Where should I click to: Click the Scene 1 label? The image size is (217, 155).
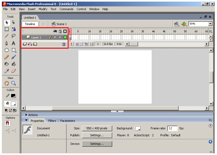[x=61, y=24]
